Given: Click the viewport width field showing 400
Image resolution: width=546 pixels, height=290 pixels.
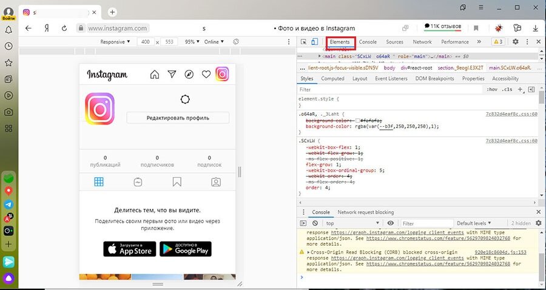Looking at the screenshot, I should pos(146,42).
